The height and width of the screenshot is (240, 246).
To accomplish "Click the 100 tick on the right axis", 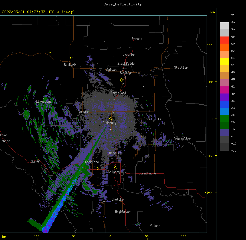I will tap(209, 45).
